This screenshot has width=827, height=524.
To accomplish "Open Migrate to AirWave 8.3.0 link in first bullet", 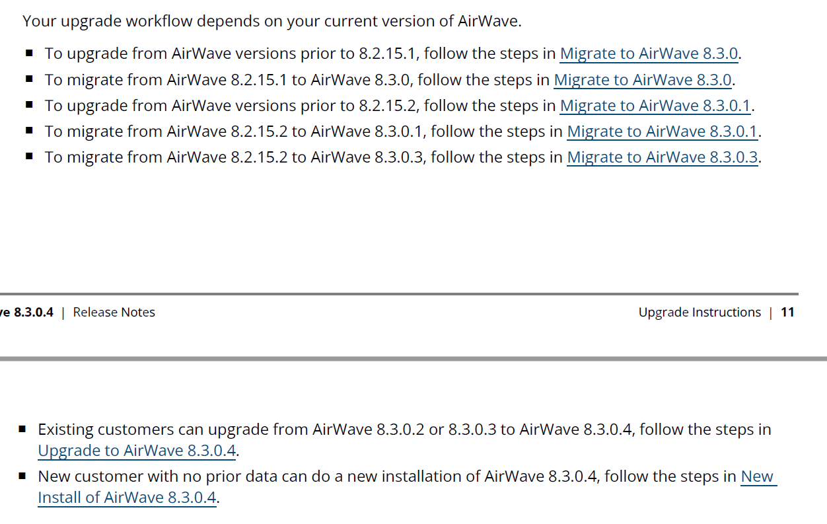I will (x=649, y=54).
